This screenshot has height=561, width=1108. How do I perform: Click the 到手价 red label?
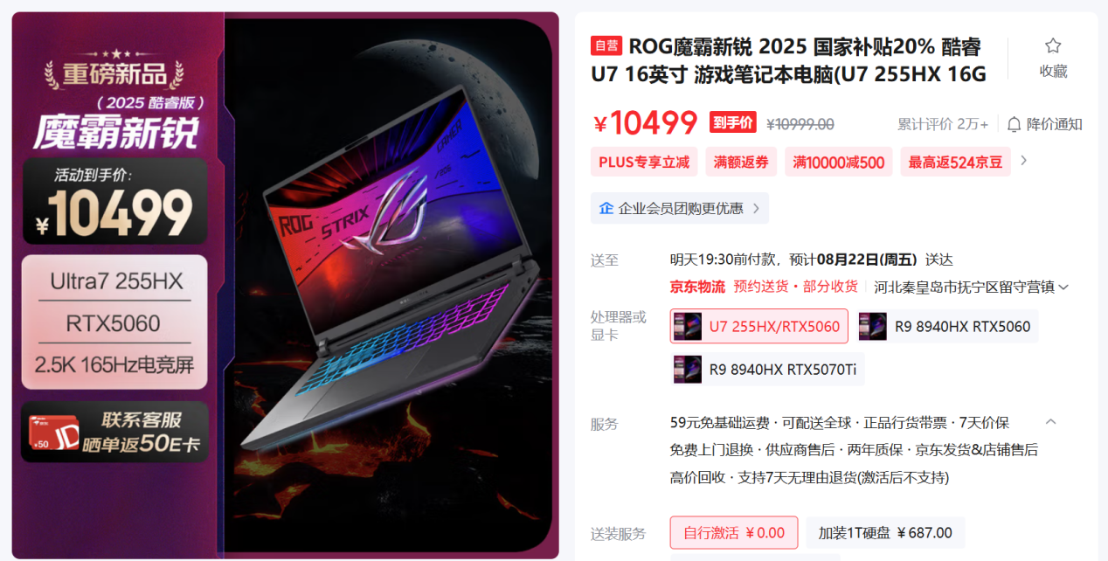tap(732, 122)
